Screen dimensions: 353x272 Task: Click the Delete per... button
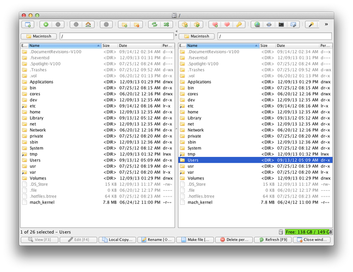[x=234, y=240]
